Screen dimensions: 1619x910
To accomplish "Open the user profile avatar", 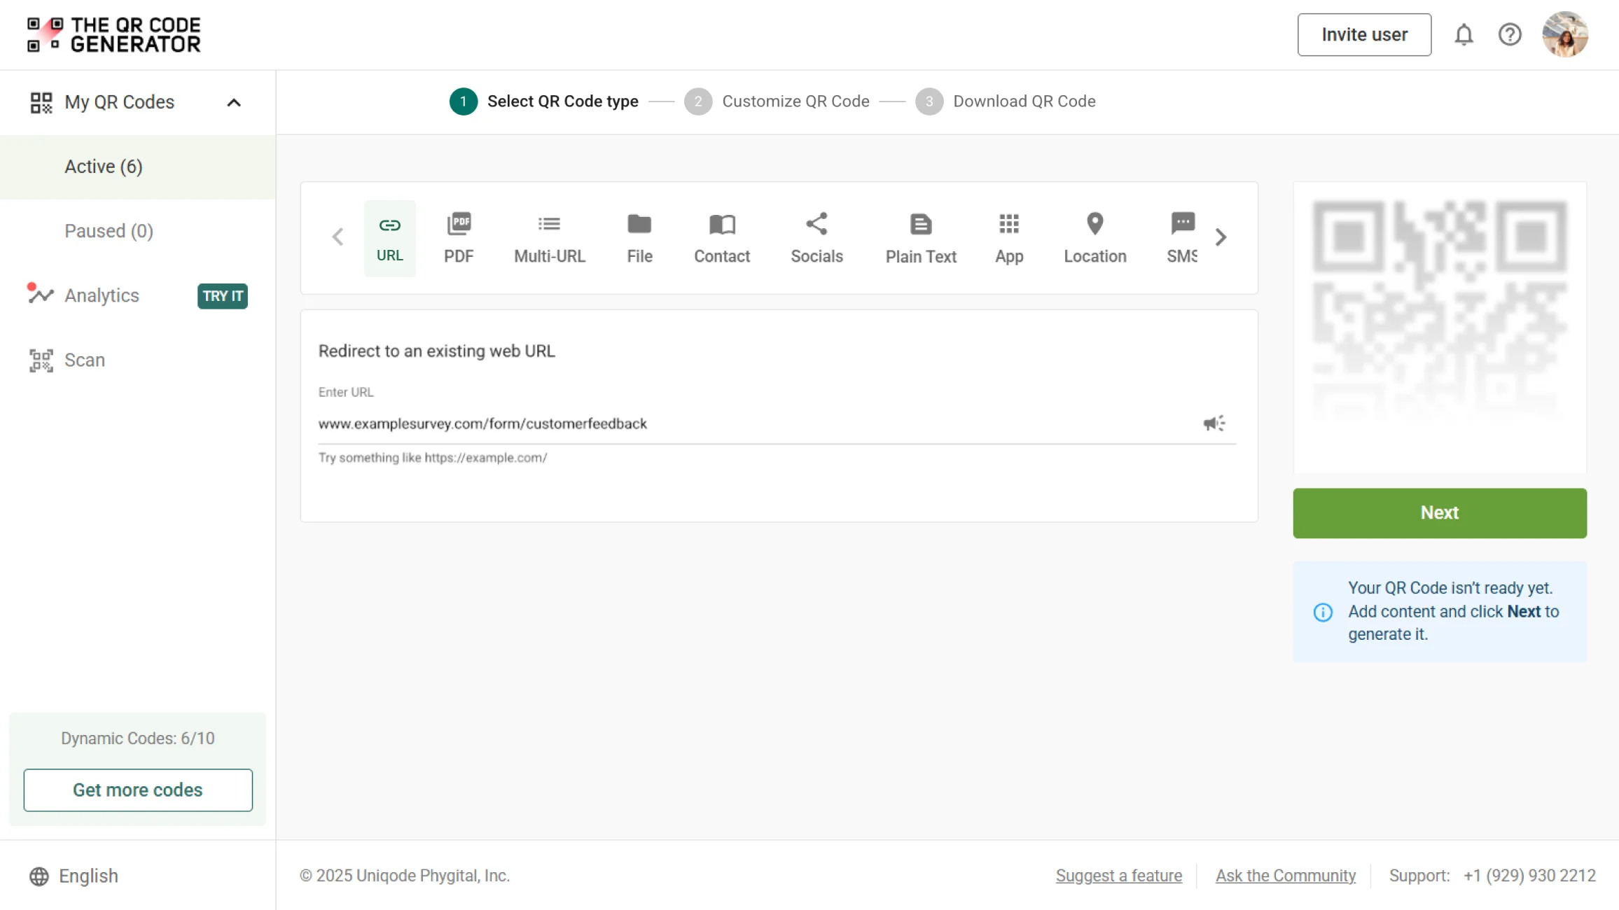I will pos(1565,34).
